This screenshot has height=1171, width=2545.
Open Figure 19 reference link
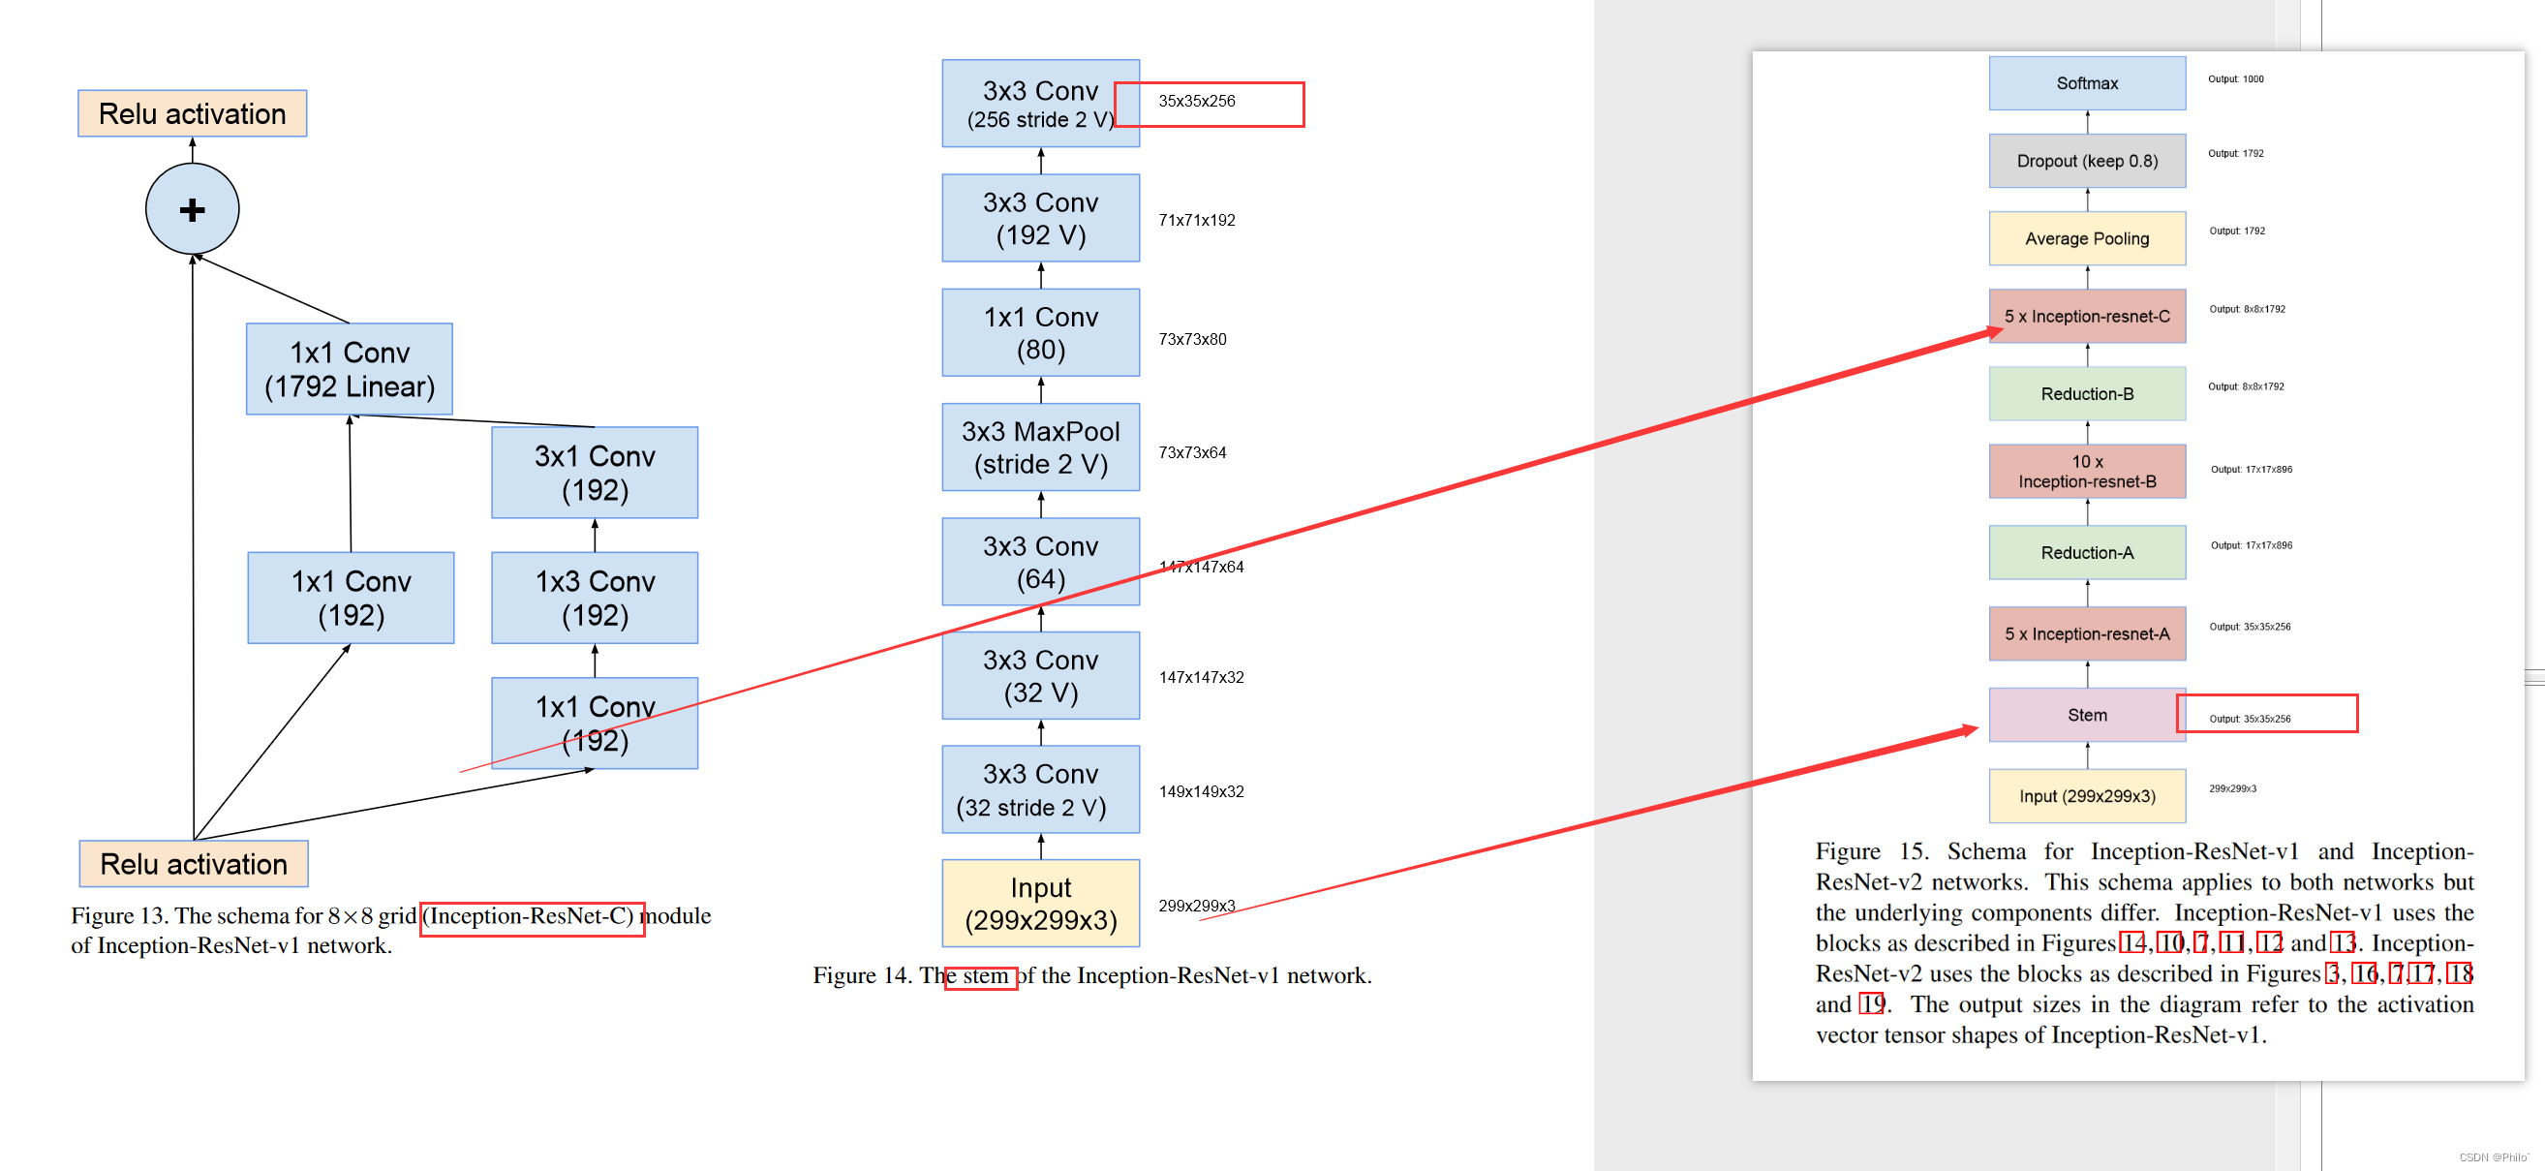(1872, 1004)
